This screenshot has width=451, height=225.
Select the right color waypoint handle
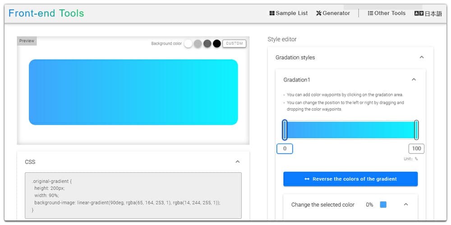click(416, 130)
